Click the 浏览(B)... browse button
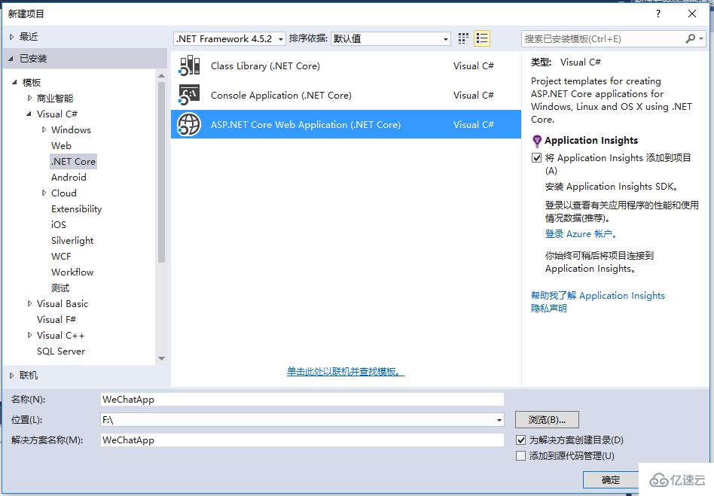The width and height of the screenshot is (714, 496). [x=547, y=419]
